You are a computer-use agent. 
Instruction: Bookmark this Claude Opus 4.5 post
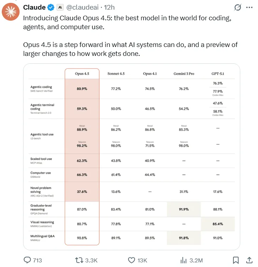pos(235,260)
